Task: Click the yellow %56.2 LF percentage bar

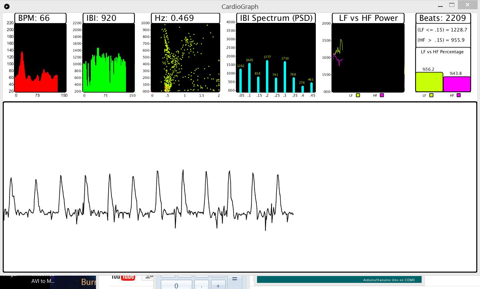Action: [428, 82]
